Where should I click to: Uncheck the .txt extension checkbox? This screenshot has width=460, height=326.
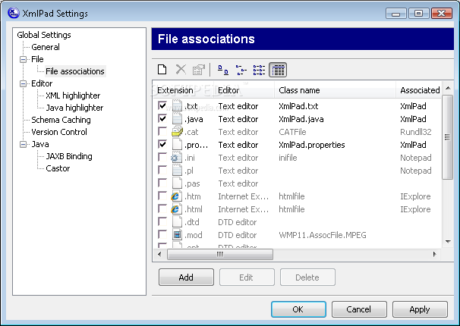point(162,105)
